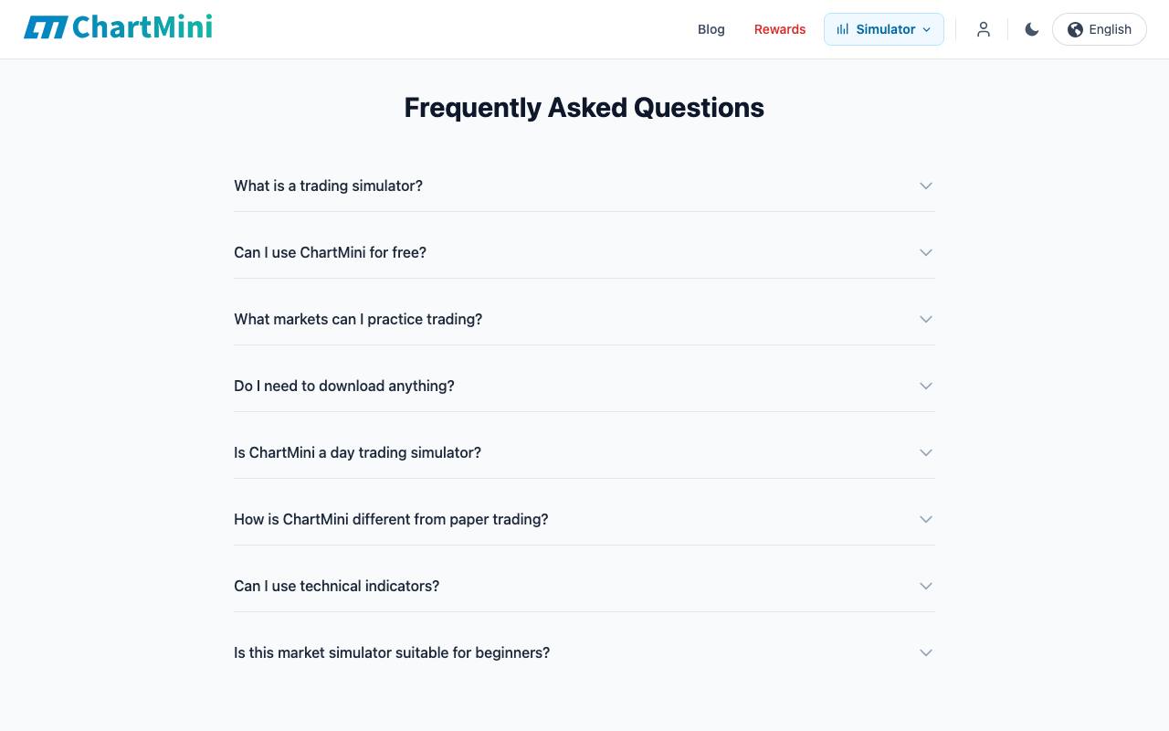
Task: Click the question "What is a trading simulator?"
Action: point(328,185)
